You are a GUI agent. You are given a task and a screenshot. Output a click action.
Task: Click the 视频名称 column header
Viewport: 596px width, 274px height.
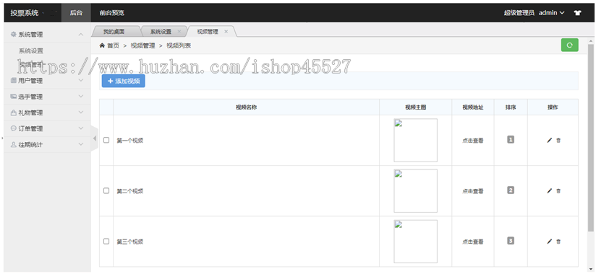(x=247, y=107)
